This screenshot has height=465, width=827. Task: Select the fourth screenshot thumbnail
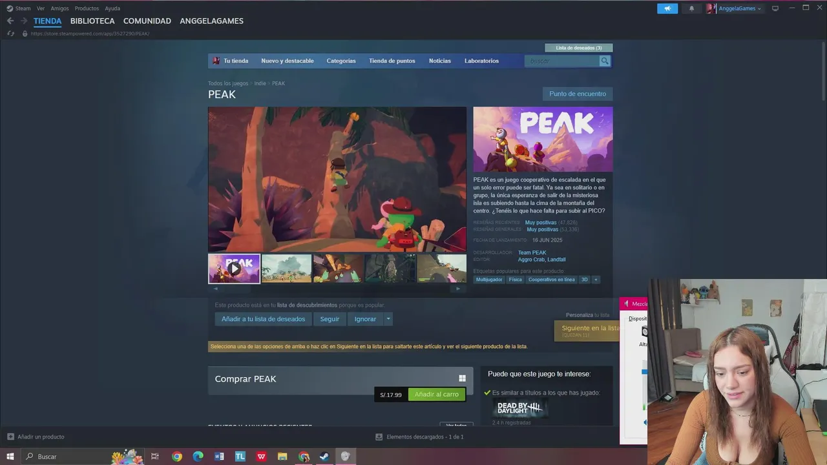390,269
